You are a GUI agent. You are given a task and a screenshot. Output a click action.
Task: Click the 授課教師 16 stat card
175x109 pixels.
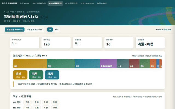coord(119,43)
